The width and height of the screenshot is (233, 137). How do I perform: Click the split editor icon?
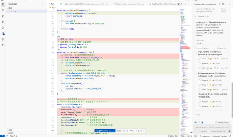[x=179, y=4]
